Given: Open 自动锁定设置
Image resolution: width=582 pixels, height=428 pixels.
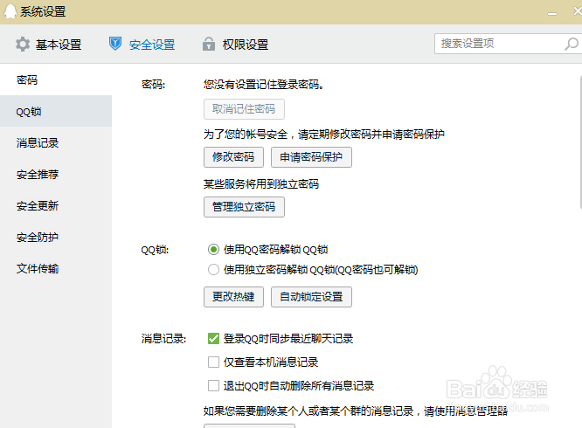Looking at the screenshot, I should (x=311, y=297).
